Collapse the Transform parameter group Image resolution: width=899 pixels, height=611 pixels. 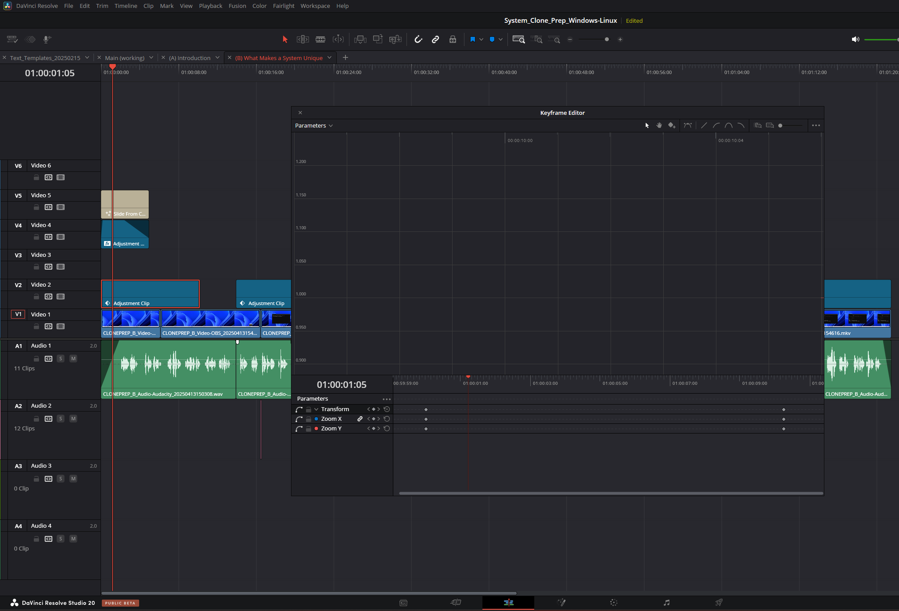[x=316, y=409]
